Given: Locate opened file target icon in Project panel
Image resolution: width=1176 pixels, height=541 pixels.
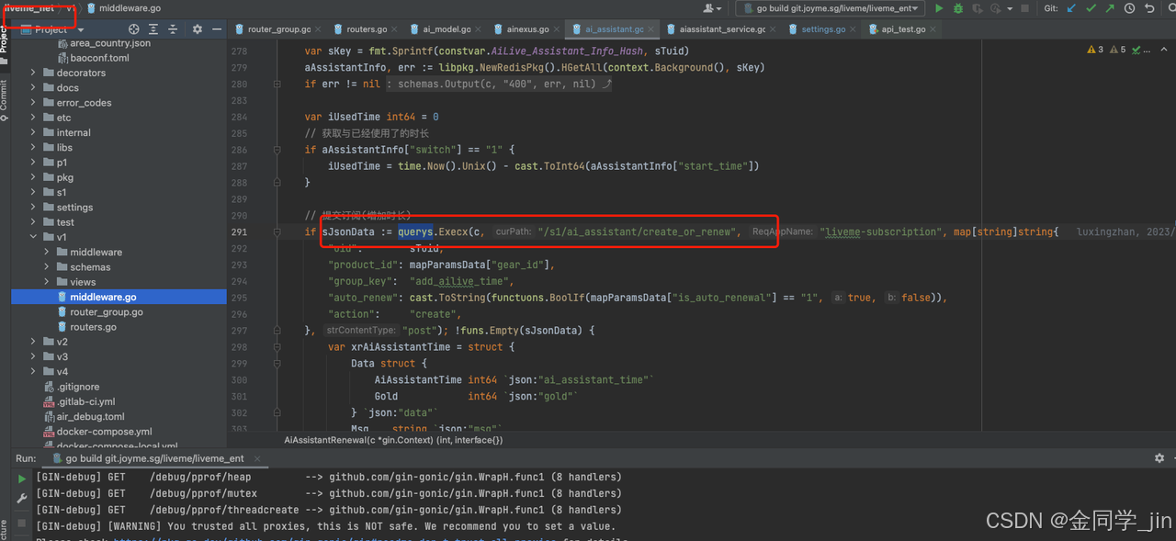Looking at the screenshot, I should 134,29.
